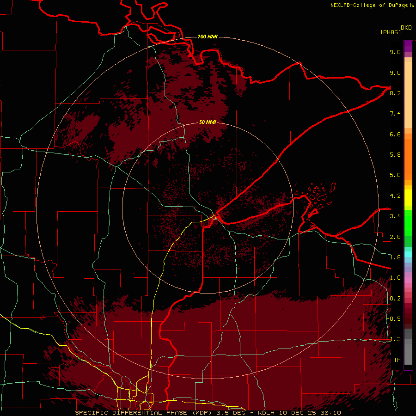Screen dimensions: 416x416
Task: Select the 7.4 scale value
Action: 395,114
